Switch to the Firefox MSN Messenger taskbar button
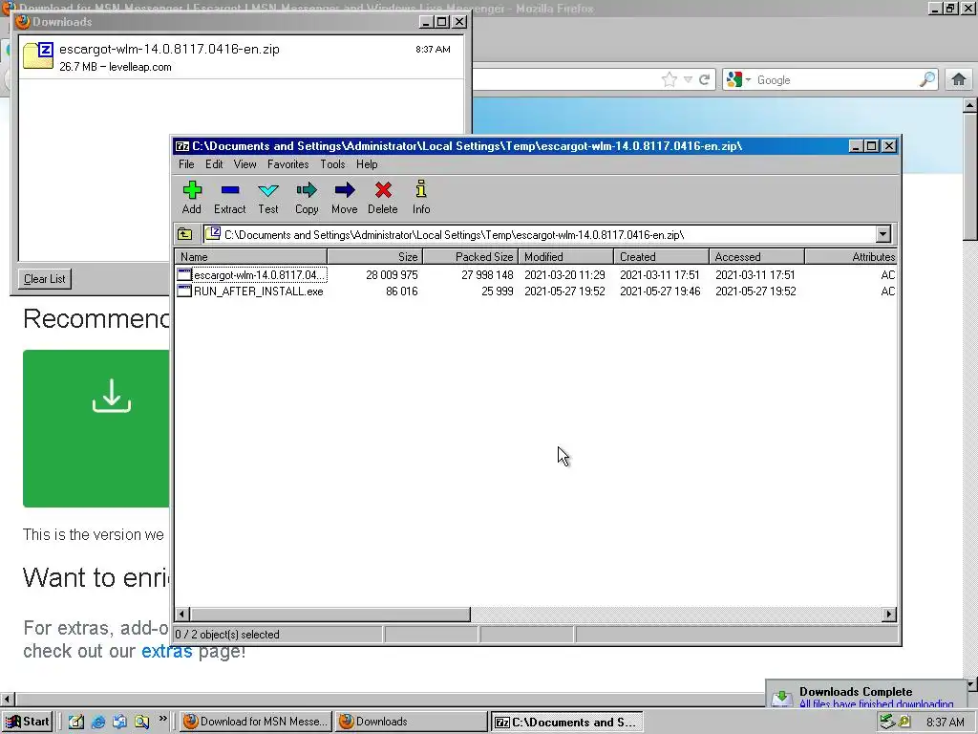 coord(256,722)
